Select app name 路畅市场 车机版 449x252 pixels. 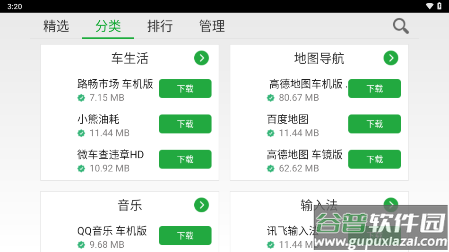tap(115, 84)
